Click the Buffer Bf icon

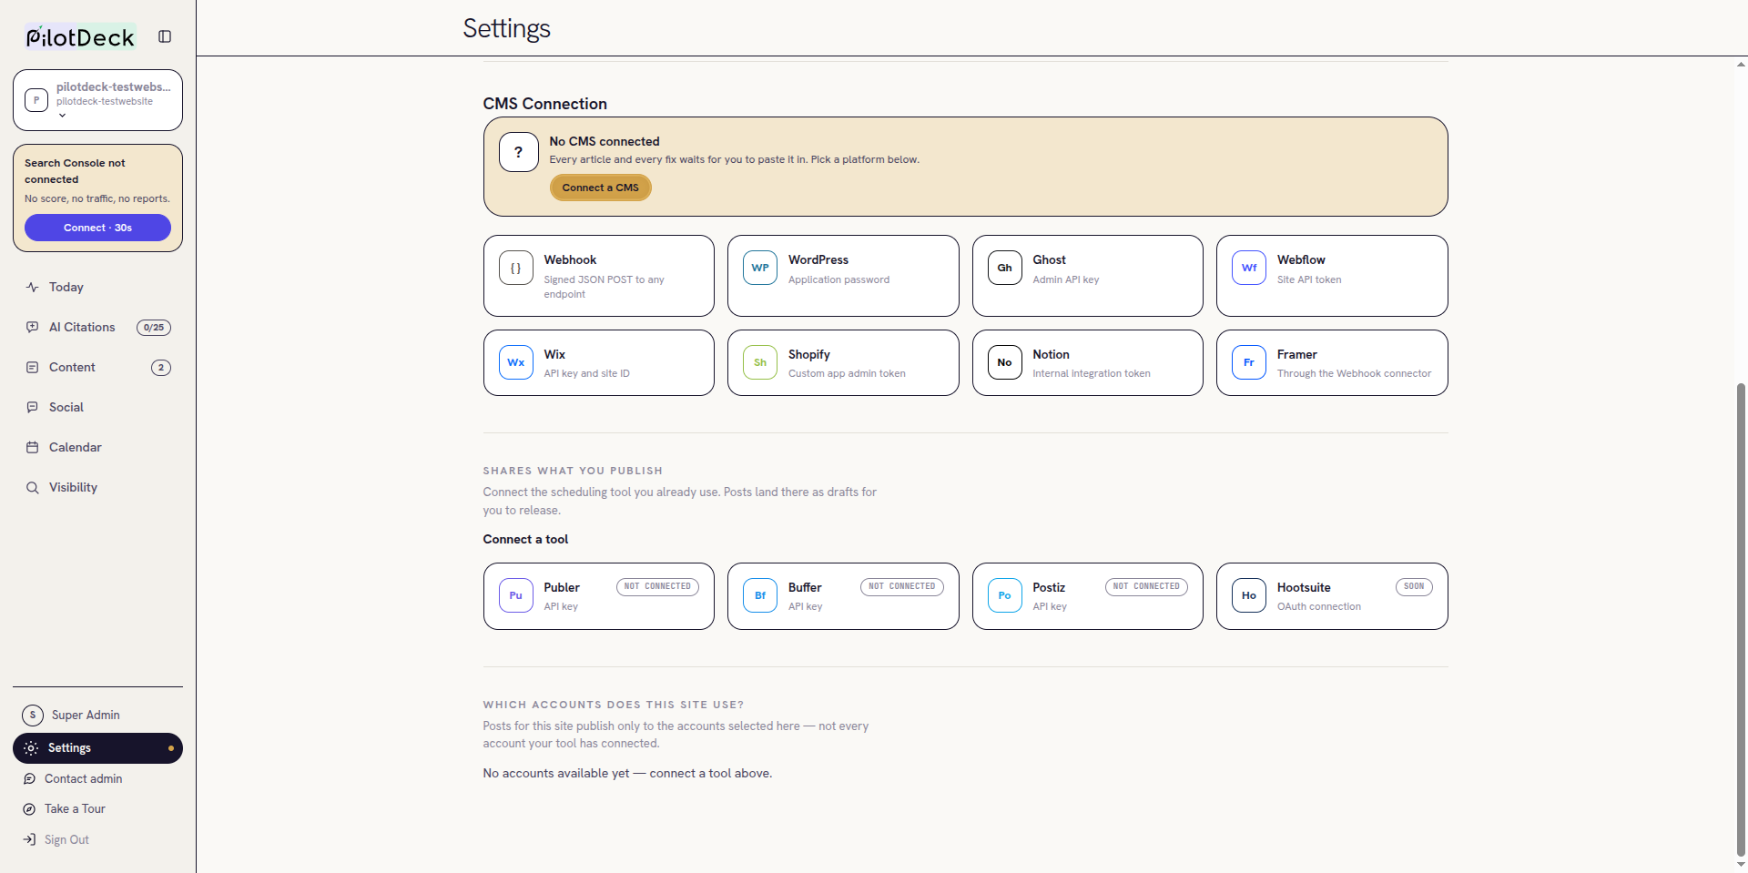(x=760, y=595)
